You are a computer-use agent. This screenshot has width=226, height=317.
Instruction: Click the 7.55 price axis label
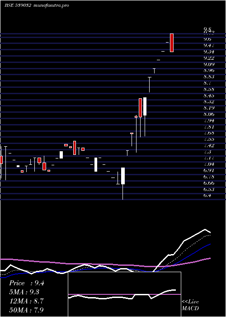(x=209, y=139)
